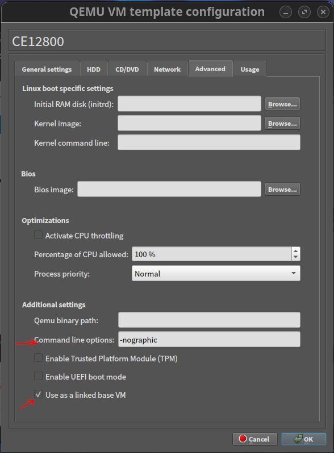The image size is (334, 453).
Task: Minimize the QEMU VM template configuration window
Action: tap(286, 12)
